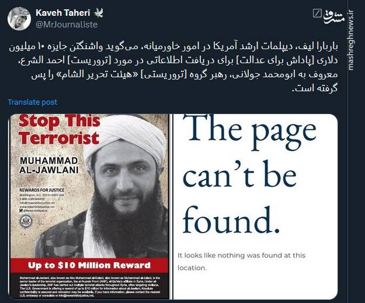This screenshot has height=303, width=365.
Task: Click the Grok slash icon near the top right
Action: (x=317, y=13)
